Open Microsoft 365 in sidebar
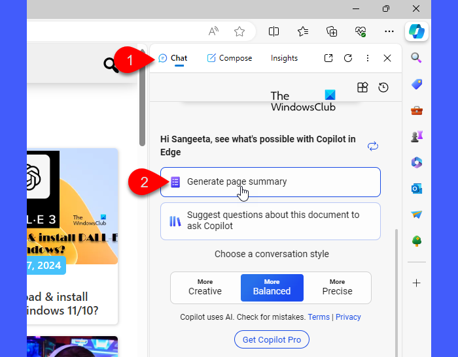This screenshot has width=458, height=357. coord(417,163)
